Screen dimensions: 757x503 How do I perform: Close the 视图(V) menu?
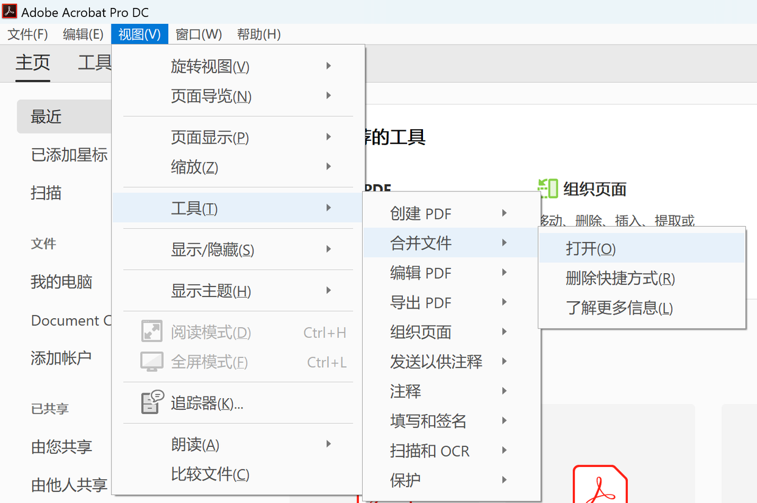pos(140,34)
